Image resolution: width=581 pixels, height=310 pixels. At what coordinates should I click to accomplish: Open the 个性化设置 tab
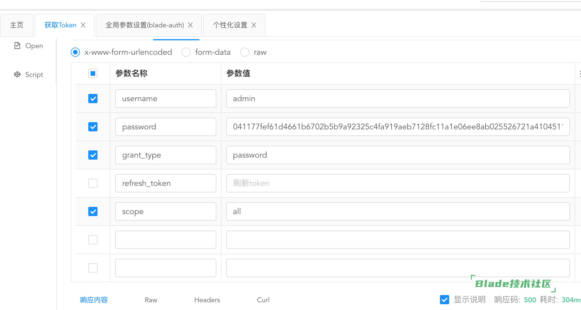[230, 25]
